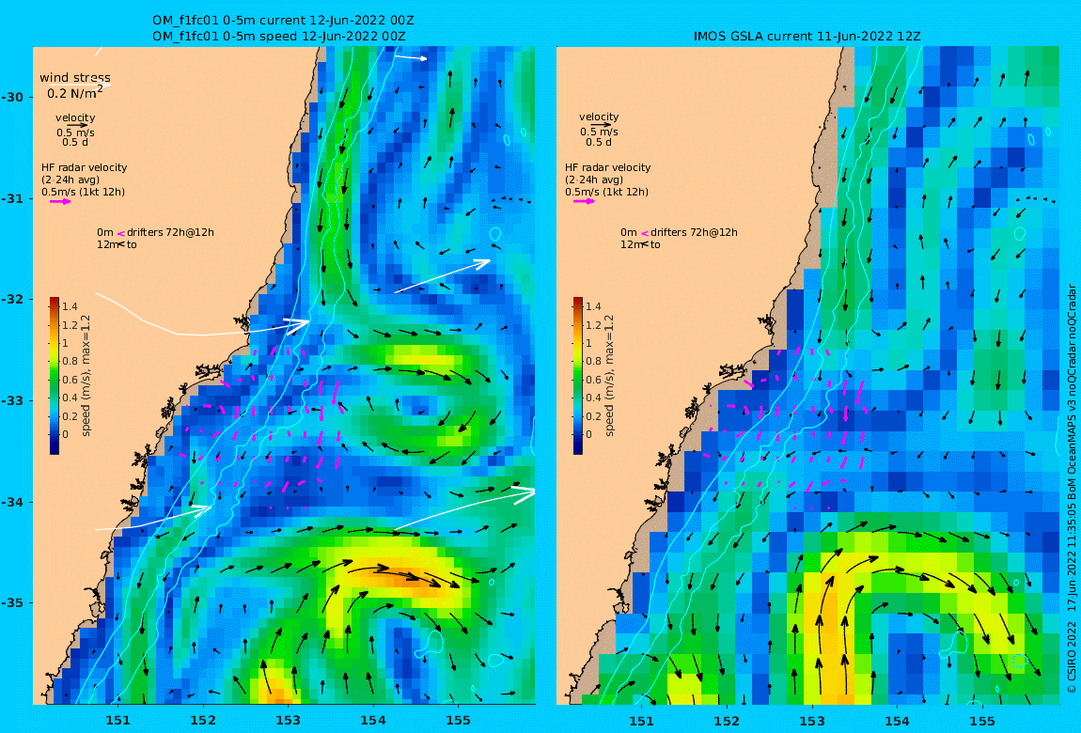Viewport: 1081px width, 733px height.
Task: Click the '-34' latitude axis label
Action: click(x=13, y=502)
